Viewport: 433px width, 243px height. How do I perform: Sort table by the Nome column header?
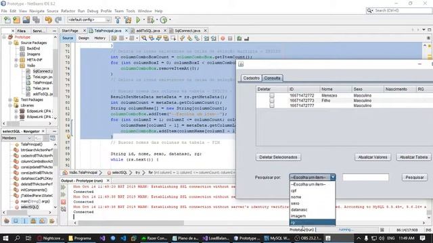click(x=336, y=89)
